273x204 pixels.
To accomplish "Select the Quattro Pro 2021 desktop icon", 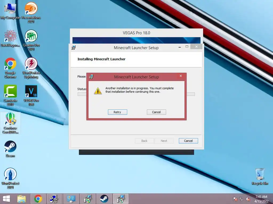I will [31, 40].
